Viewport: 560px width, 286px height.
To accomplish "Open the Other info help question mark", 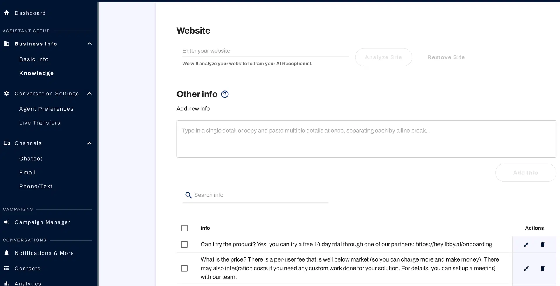I will point(225,94).
